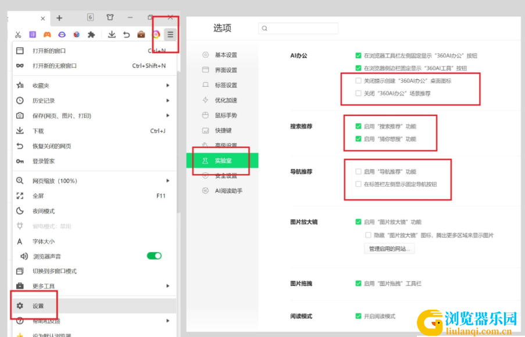This screenshot has width=525, height=337.
Task: Click the key icon beside 登录管家
Action: pos(20,161)
